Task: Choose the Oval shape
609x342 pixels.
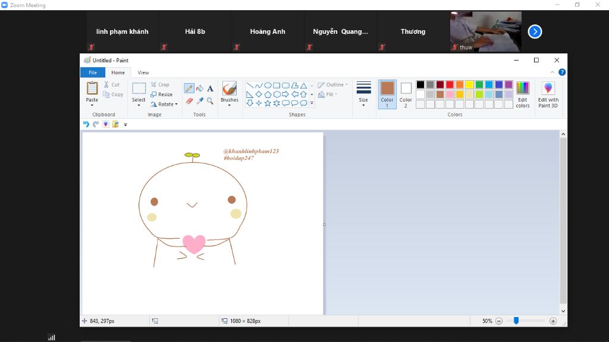Action: pyautogui.click(x=268, y=85)
